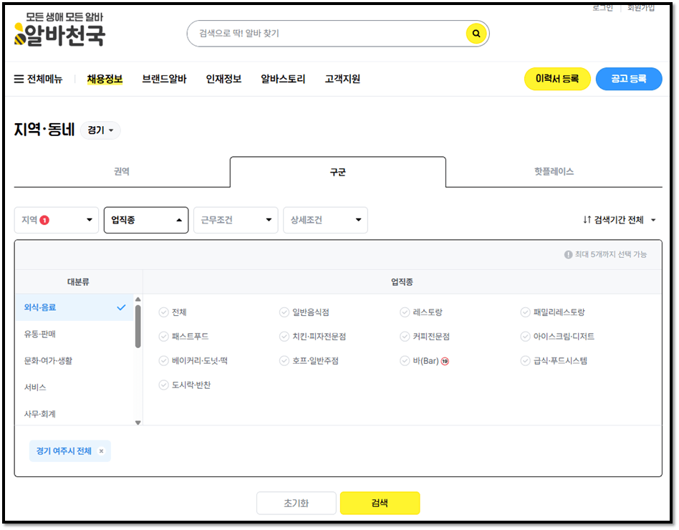Click the yellow search magnifier icon
The image size is (679, 530).
tap(476, 33)
